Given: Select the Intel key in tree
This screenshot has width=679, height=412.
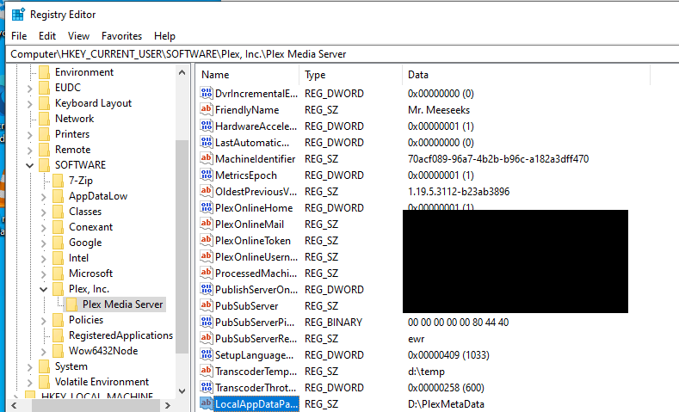Looking at the screenshot, I should [78, 258].
